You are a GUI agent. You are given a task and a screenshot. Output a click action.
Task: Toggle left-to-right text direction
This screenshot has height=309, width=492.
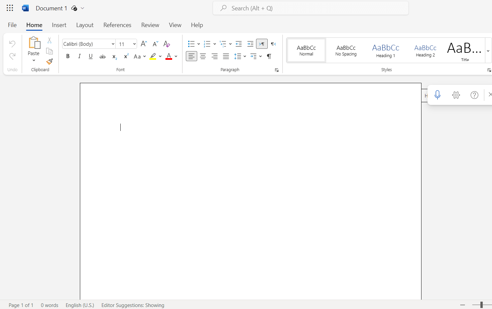(x=262, y=44)
